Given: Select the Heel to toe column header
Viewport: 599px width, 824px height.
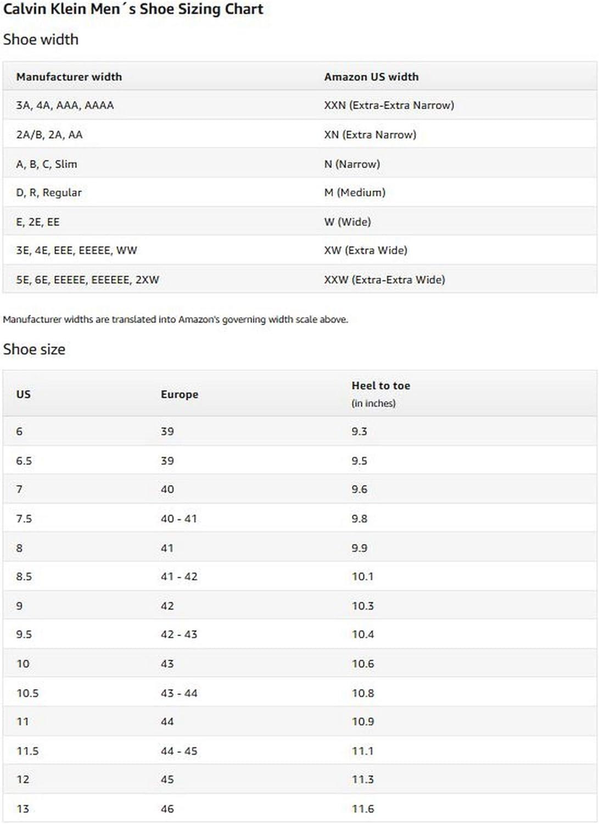Looking at the screenshot, I should click(x=380, y=386).
